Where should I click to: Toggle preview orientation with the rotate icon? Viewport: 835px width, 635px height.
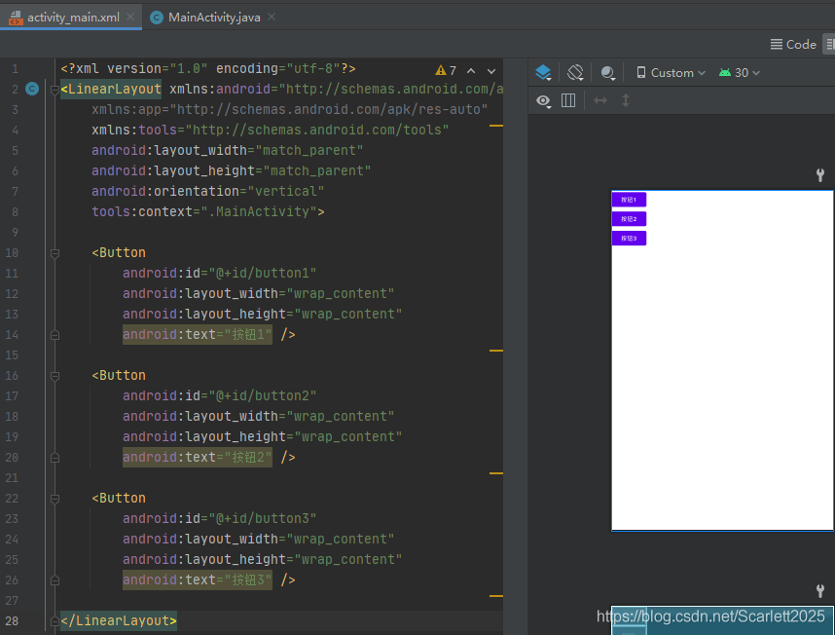tap(576, 72)
